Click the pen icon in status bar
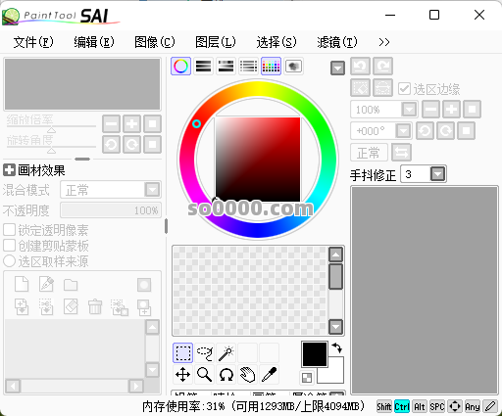Screen dimensions: 502x416 click(490, 406)
